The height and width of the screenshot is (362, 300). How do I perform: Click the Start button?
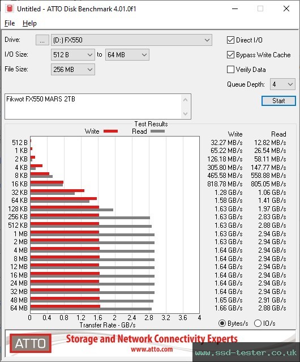[x=278, y=101]
